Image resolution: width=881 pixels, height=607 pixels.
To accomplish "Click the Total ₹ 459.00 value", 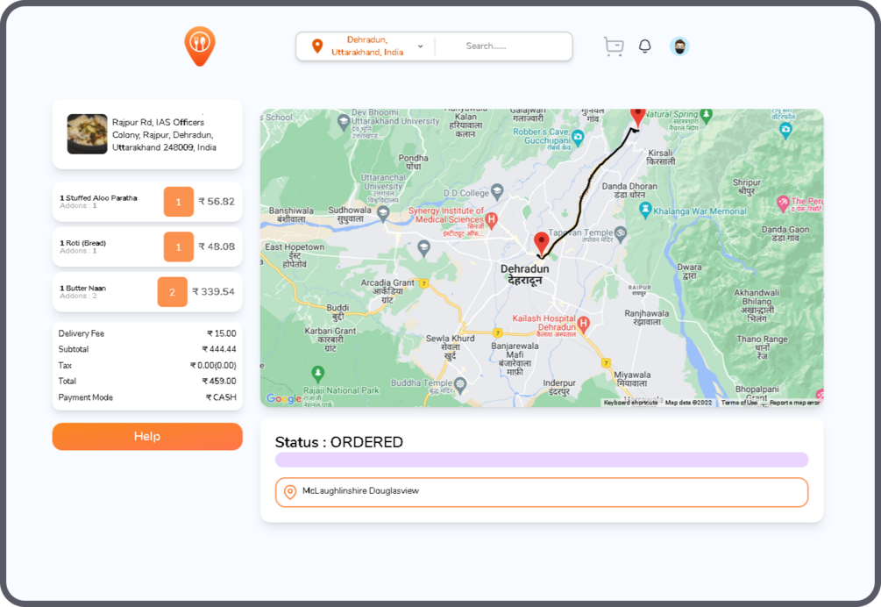I will point(219,381).
